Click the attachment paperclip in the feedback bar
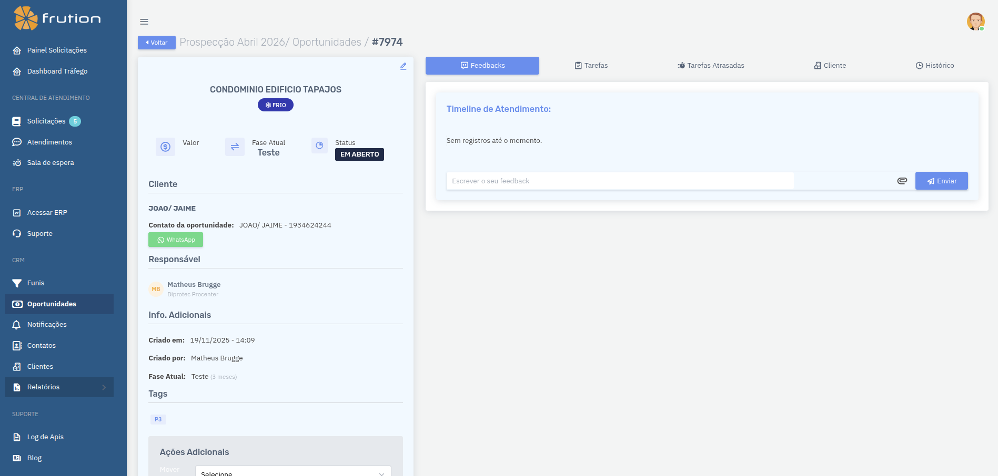This screenshot has height=476, width=998. (902, 181)
